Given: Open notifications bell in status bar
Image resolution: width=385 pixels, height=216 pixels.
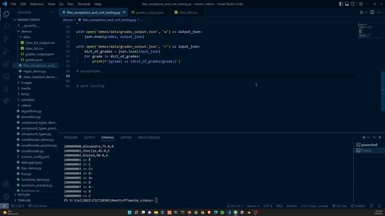Looking at the screenshot, I should point(379,206).
